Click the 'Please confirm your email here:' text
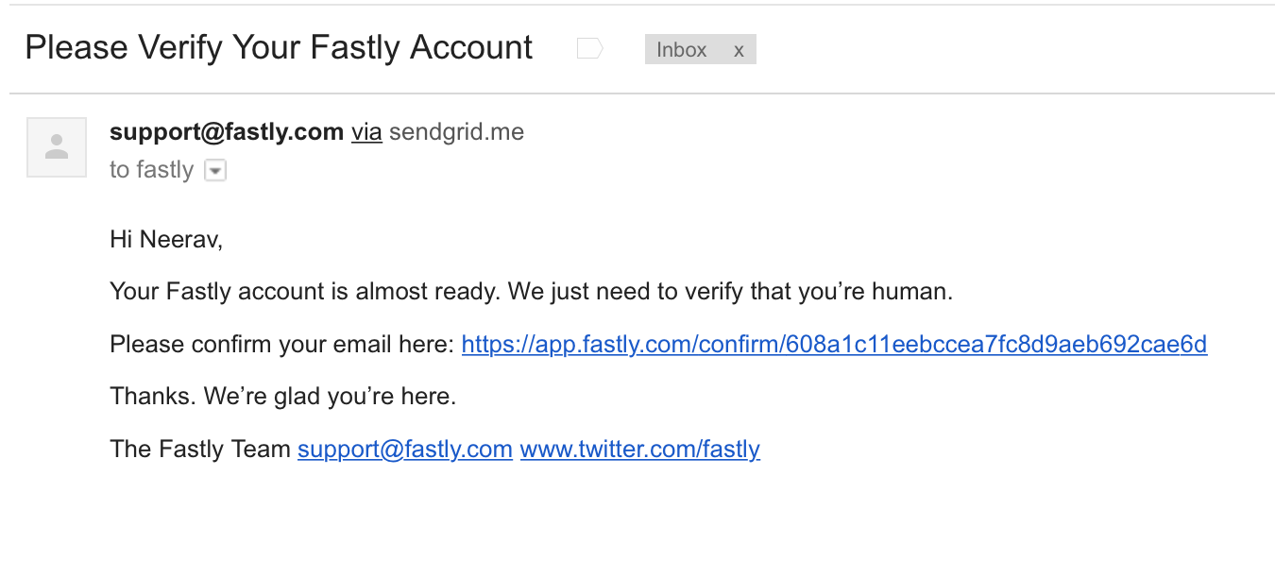The image size is (1275, 561). [282, 345]
